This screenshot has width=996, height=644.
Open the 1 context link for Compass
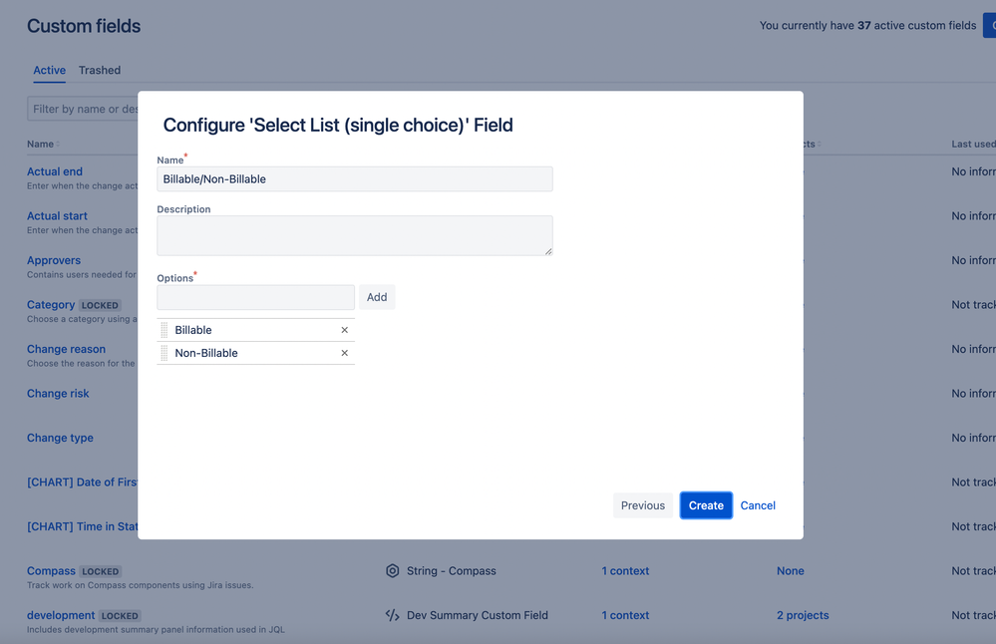[625, 570]
